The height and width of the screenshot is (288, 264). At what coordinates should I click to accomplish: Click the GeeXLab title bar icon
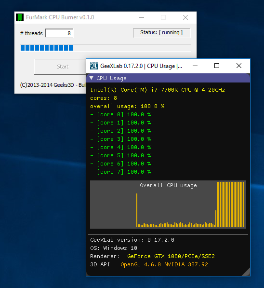(94, 66)
